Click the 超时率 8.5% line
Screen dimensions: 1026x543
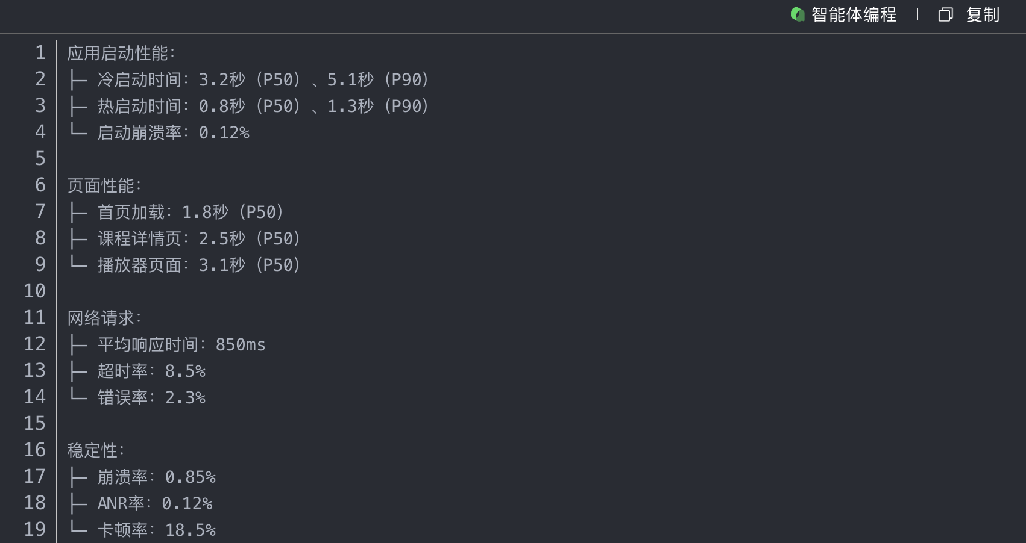coord(151,371)
